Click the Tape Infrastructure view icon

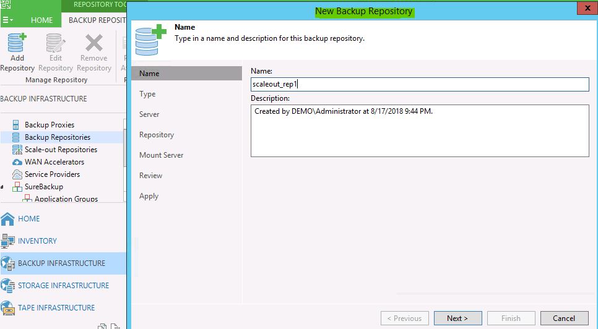pos(7,308)
